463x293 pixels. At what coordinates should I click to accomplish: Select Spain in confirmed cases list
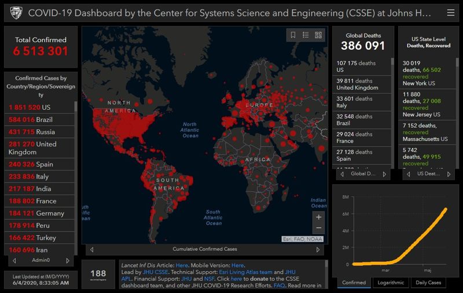click(39, 164)
